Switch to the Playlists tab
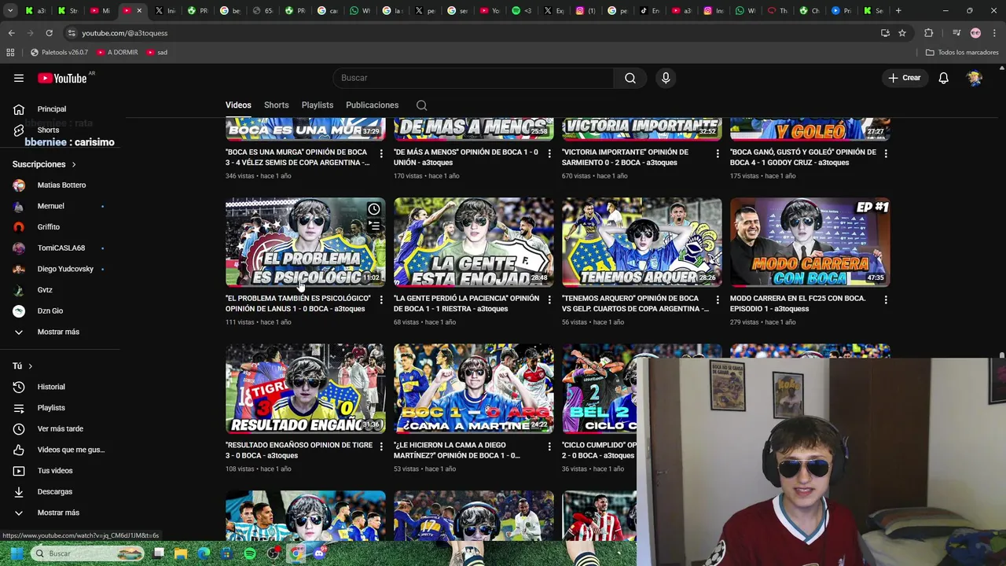This screenshot has width=1006, height=566. click(x=318, y=105)
